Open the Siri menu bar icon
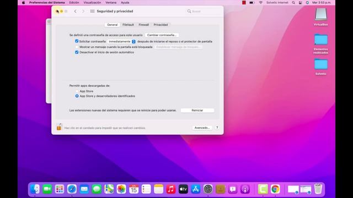 click(307, 3)
